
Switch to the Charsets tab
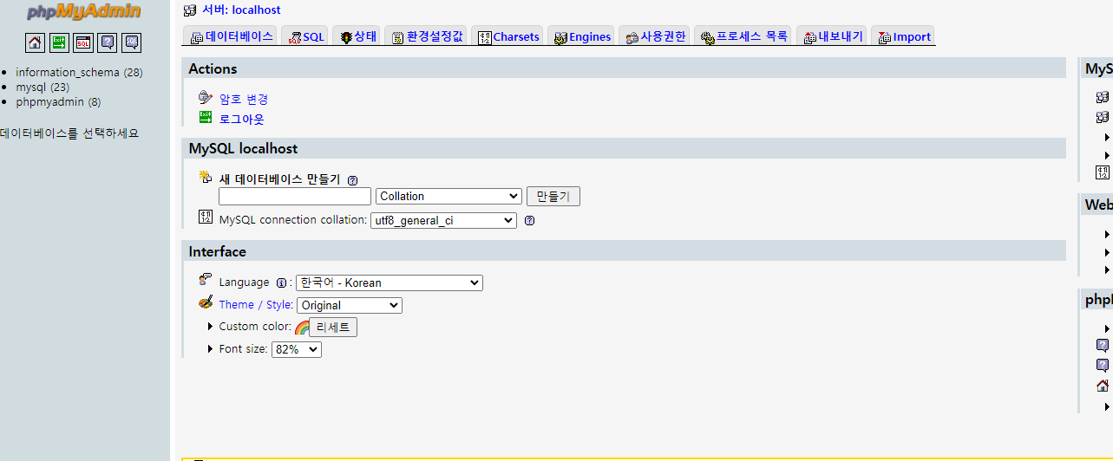508,36
